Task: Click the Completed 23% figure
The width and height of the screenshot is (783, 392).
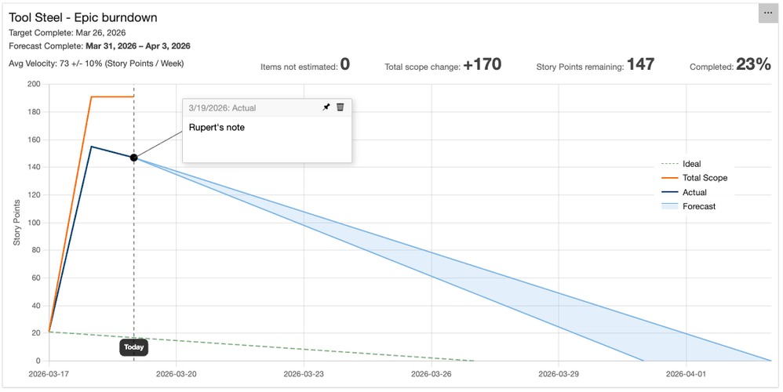Action: [x=753, y=65]
